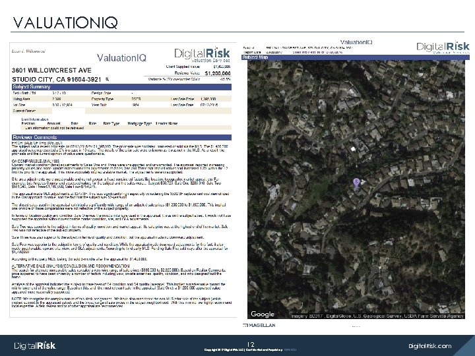Click the 'QA COMPARABLE ANALYSIS' heading
Screen dimensions: 475x356
point(36,161)
